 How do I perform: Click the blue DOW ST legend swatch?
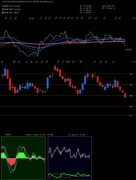click(x=3, y=6)
